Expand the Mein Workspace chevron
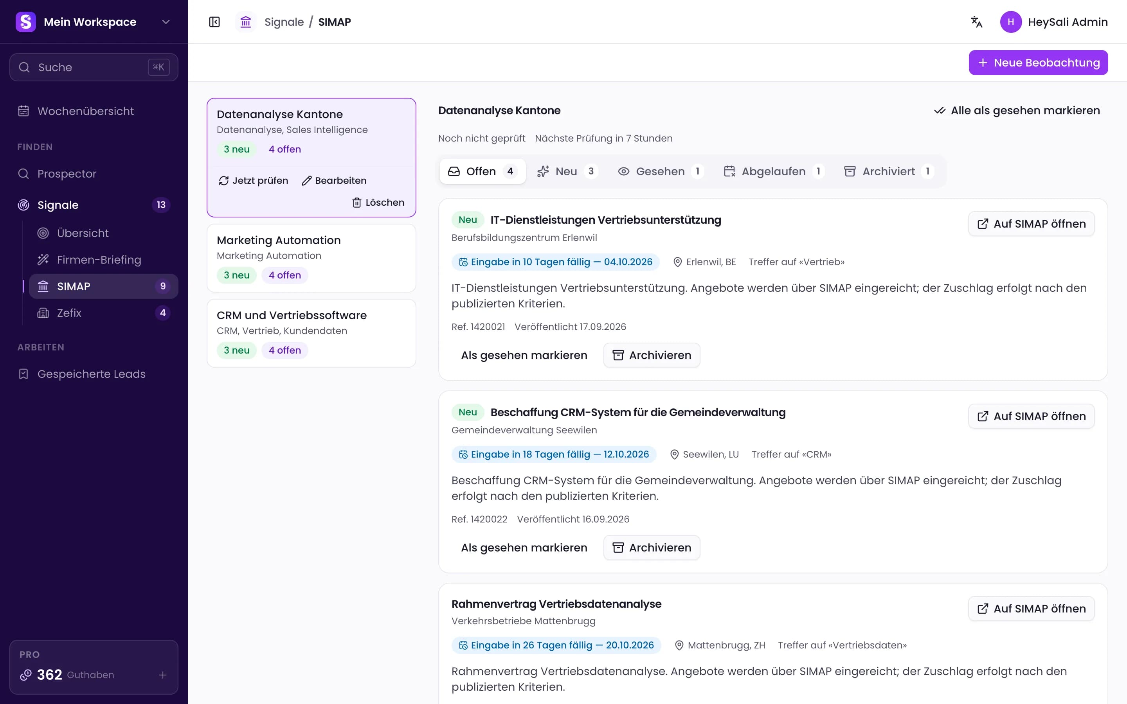This screenshot has width=1127, height=704. pyautogui.click(x=166, y=22)
